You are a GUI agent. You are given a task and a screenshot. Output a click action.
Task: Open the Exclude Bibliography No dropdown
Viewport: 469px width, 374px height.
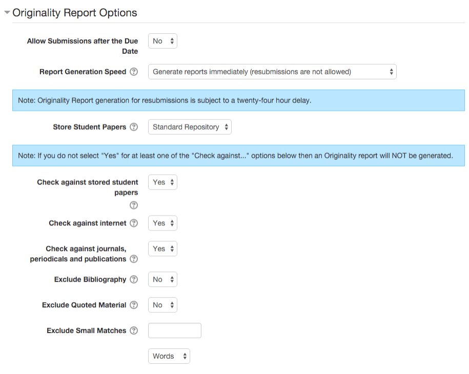(162, 279)
